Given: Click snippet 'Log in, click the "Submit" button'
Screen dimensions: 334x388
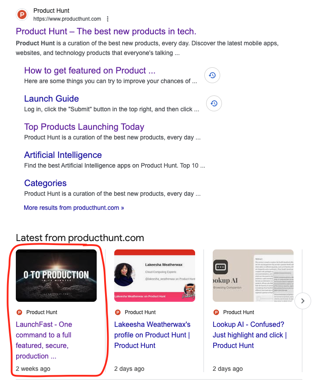Looking at the screenshot, I should point(112,110).
